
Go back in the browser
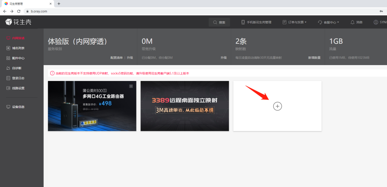coord(5,11)
